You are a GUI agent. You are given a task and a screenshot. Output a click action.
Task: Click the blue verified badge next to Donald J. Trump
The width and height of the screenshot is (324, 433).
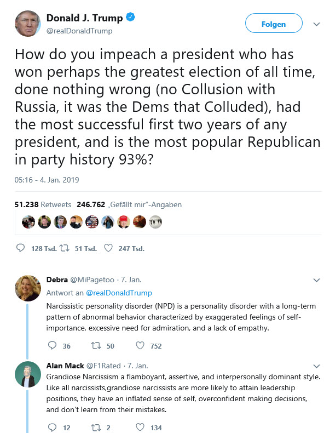coord(130,17)
